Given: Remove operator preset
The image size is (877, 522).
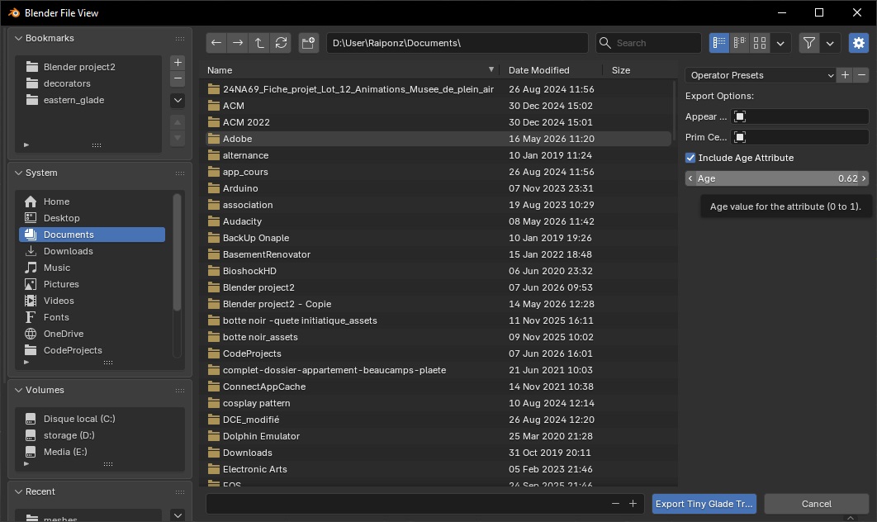Looking at the screenshot, I should (x=861, y=75).
